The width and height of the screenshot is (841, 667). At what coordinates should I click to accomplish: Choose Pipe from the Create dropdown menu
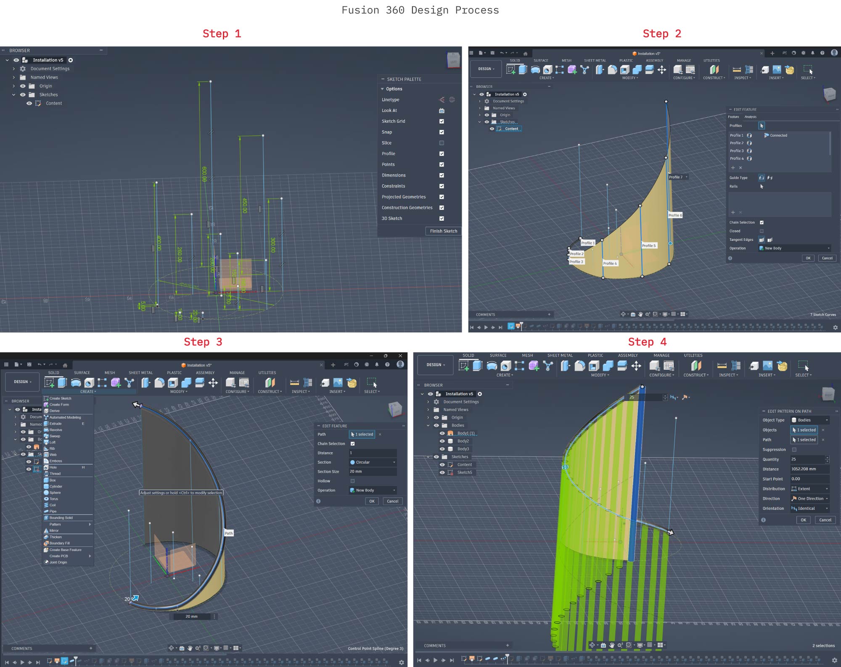53,511
